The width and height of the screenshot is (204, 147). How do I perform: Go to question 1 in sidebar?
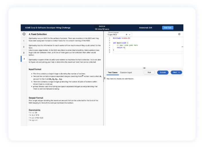24,41
